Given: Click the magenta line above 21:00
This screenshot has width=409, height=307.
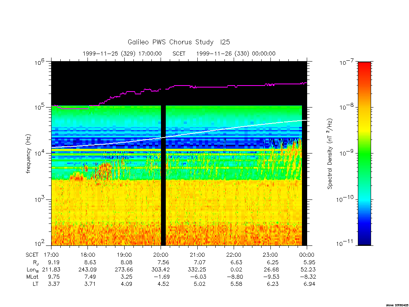Looking at the screenshot, I should 197,87.
